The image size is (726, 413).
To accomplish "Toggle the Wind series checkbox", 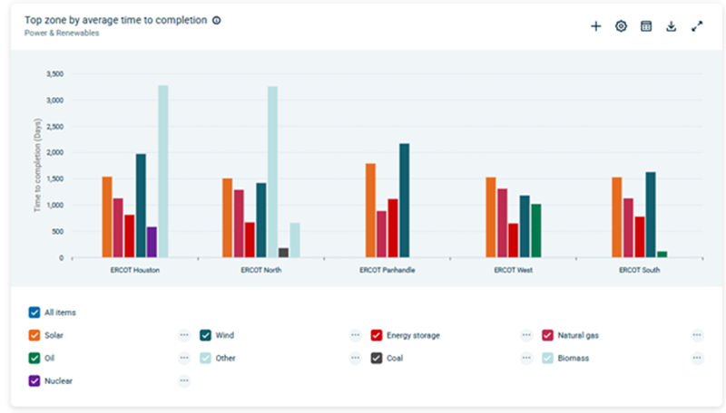I will coord(206,335).
